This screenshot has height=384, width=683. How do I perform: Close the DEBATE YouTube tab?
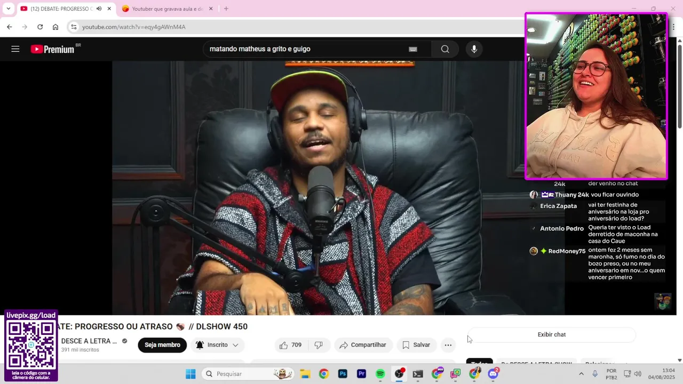[109, 9]
